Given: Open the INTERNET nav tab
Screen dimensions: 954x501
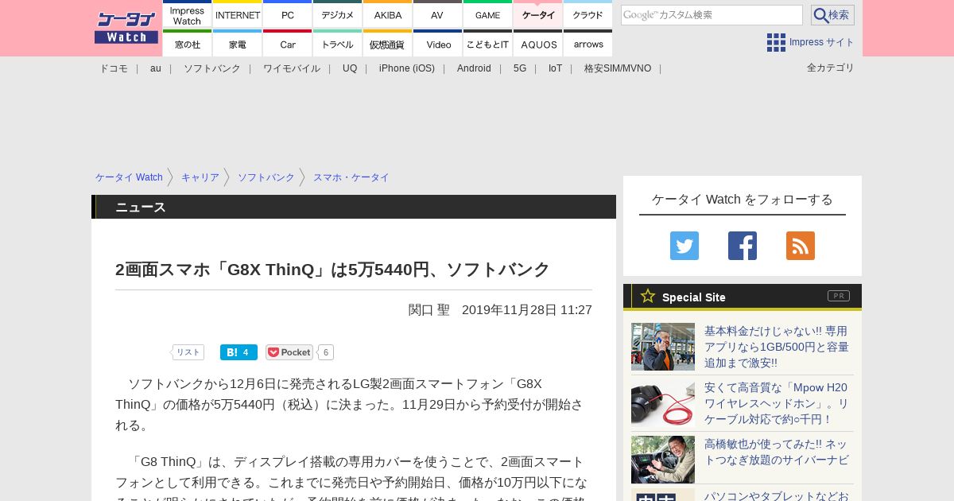Looking at the screenshot, I should tap(238, 15).
